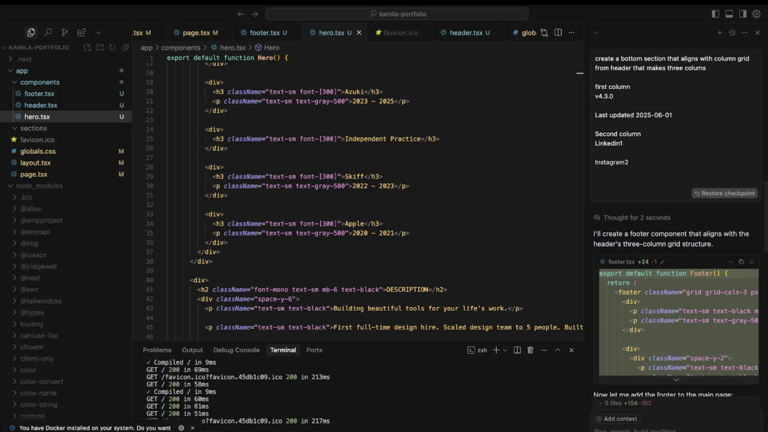The height and width of the screenshot is (432, 768).
Task: Kill the terminal with the trash icon
Action: click(x=530, y=350)
